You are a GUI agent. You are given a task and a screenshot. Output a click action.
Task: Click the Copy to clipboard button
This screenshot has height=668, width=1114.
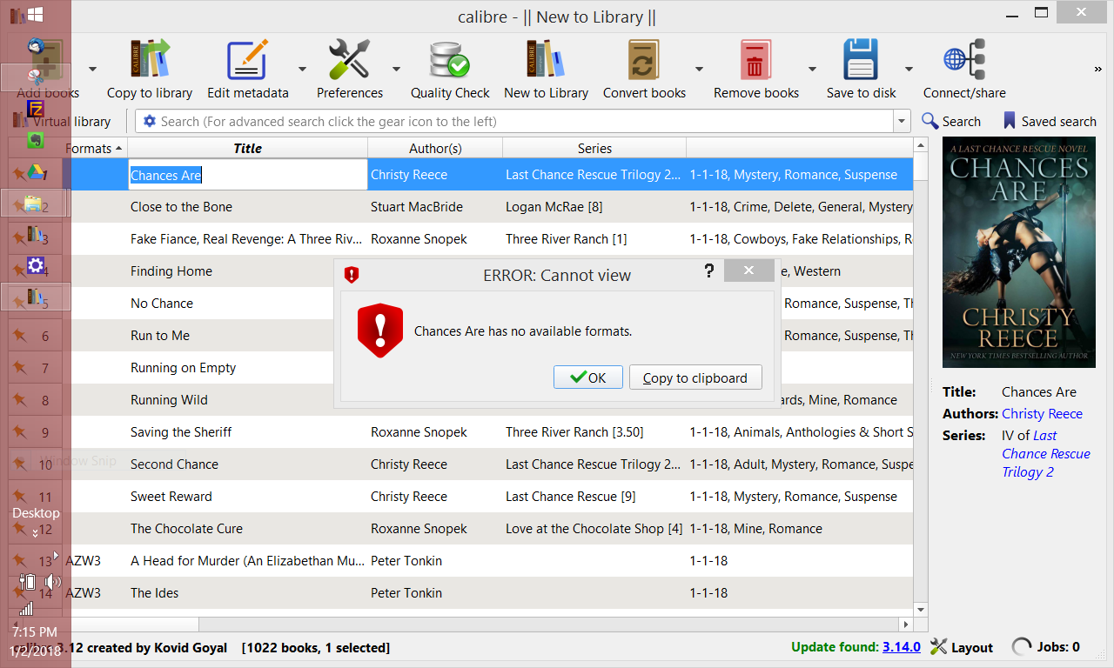(695, 377)
